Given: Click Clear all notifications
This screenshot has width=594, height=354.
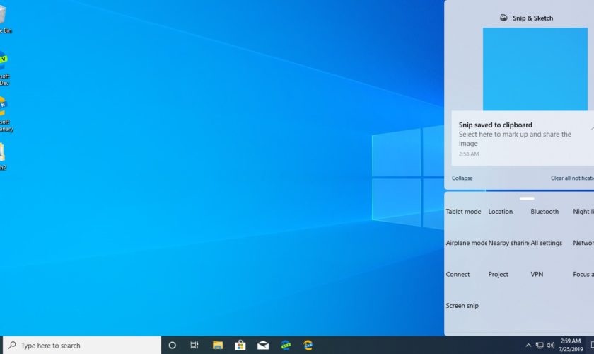Looking at the screenshot, I should point(571,178).
